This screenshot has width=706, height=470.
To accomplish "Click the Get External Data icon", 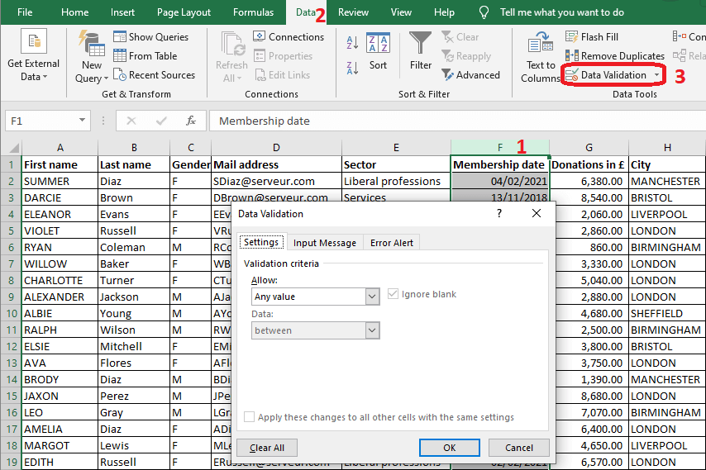I will click(x=33, y=43).
